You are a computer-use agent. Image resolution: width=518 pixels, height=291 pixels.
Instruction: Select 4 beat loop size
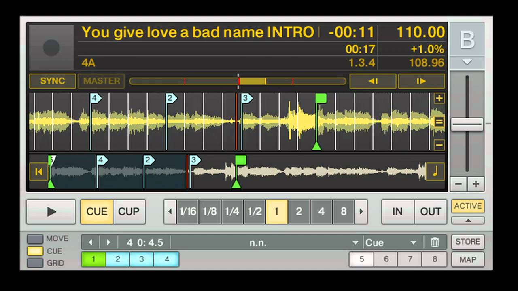[x=321, y=211]
